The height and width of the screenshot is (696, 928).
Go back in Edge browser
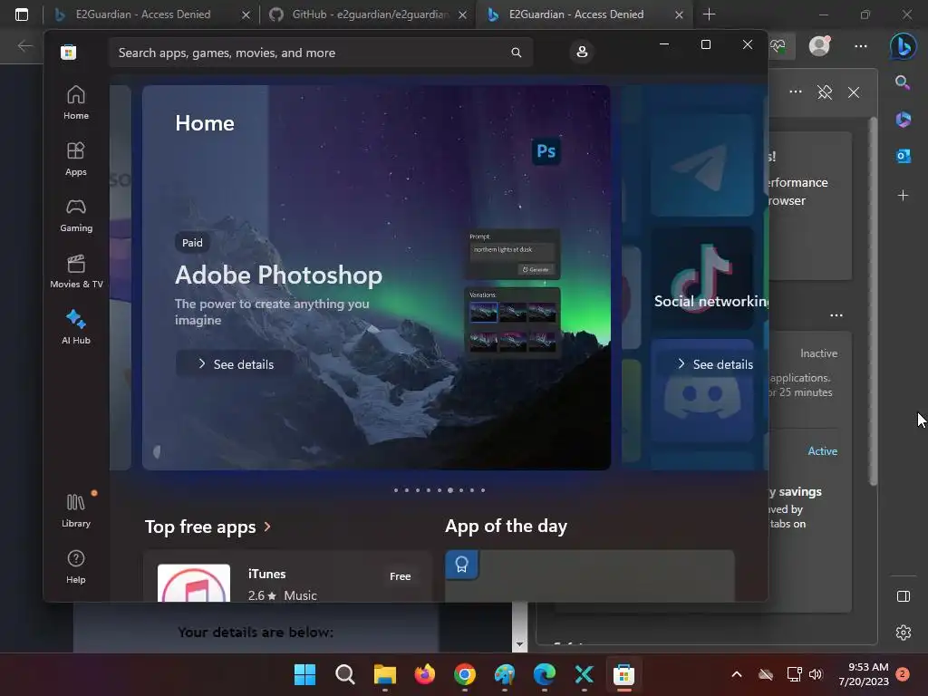(x=24, y=46)
